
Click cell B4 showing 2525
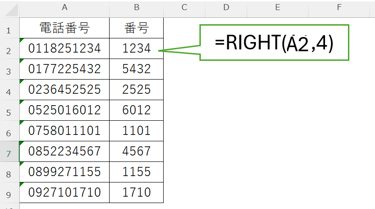coord(136,90)
